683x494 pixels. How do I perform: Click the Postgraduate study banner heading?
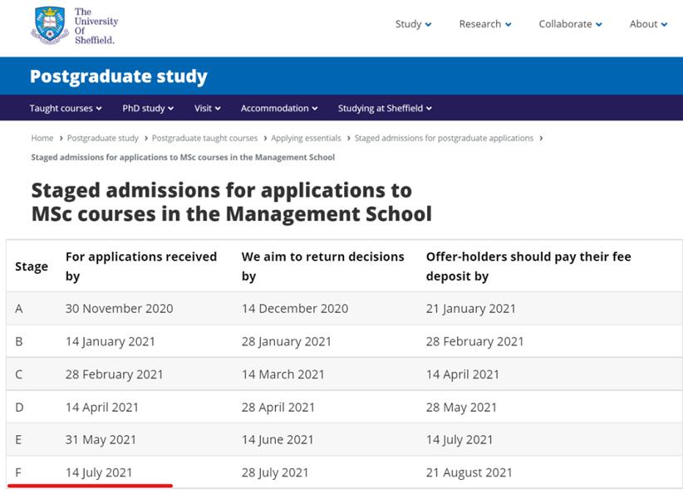coord(119,76)
